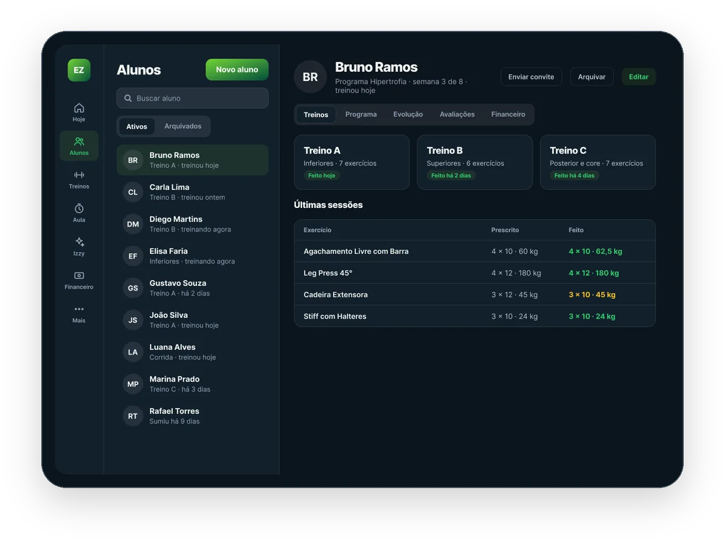Screen dimensions: 725x550
Task: Click the RT avatar of Rafael Torres
Action: coord(133,416)
